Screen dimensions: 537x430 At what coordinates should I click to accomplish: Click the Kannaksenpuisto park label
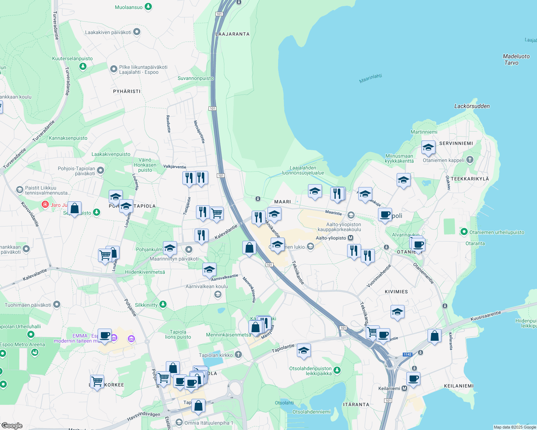[68, 138]
